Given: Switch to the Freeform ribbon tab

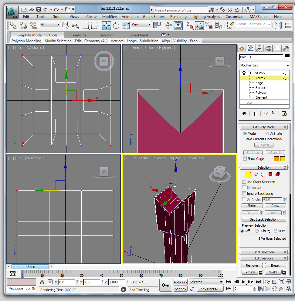Looking at the screenshot, I should coord(78,35).
